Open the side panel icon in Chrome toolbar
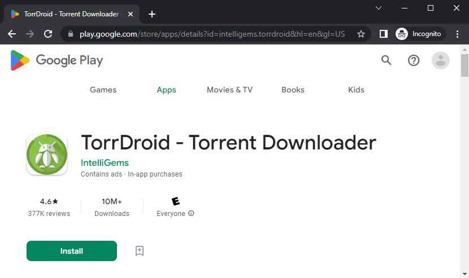The image size is (469, 278). [x=384, y=34]
